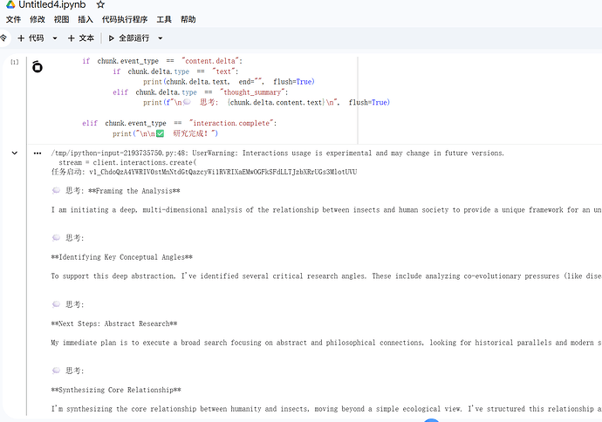Add a new code cell with 代码
This screenshot has height=422, width=602.
31,38
